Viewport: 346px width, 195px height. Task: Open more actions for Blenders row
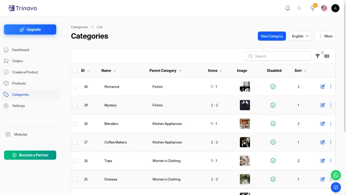pyautogui.click(x=330, y=124)
